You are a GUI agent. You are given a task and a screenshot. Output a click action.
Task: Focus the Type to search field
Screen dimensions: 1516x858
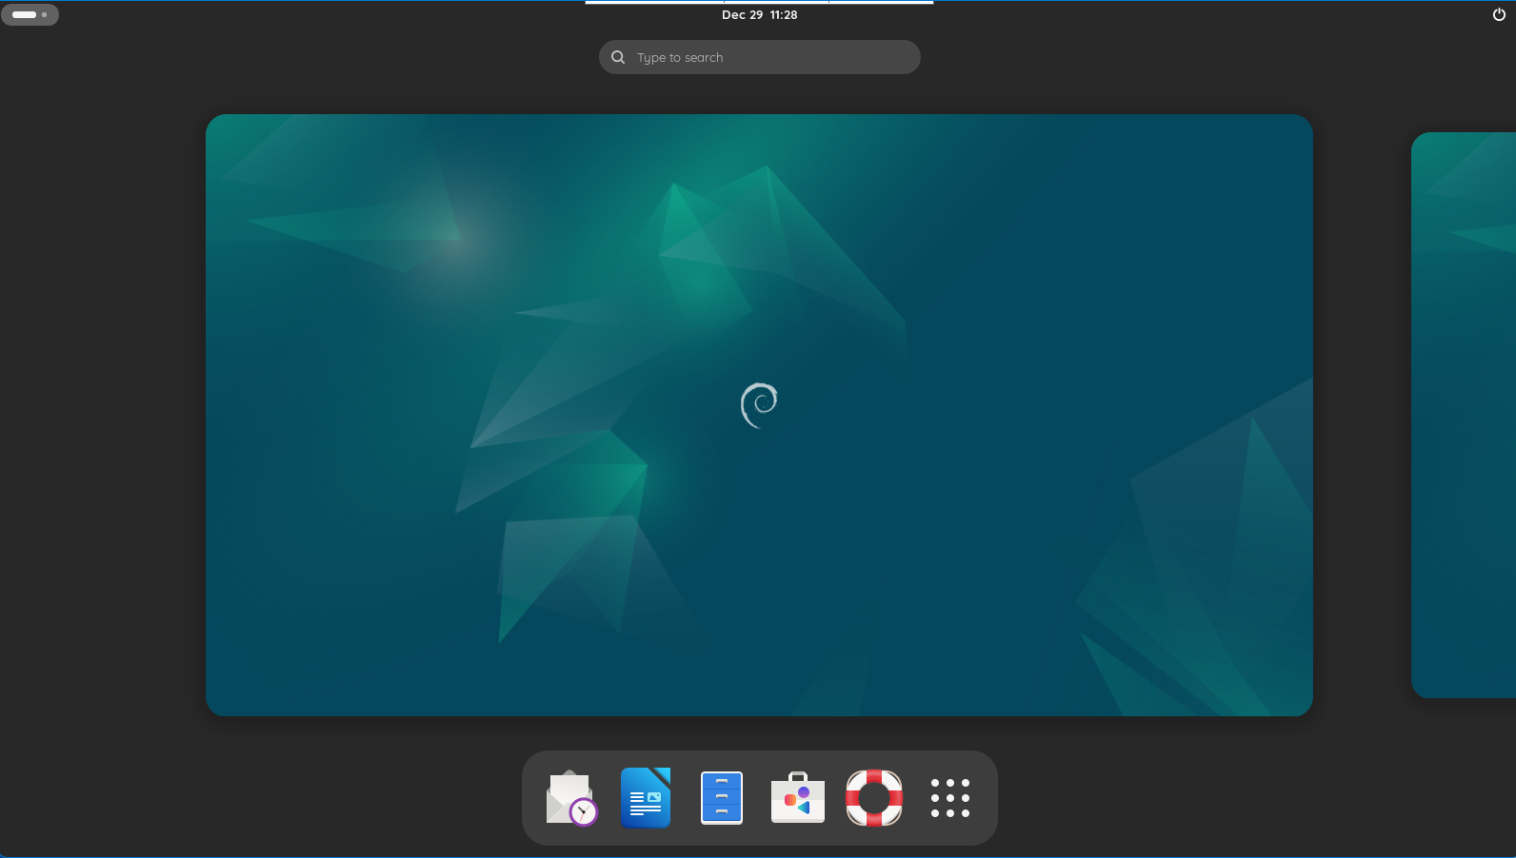pos(760,57)
